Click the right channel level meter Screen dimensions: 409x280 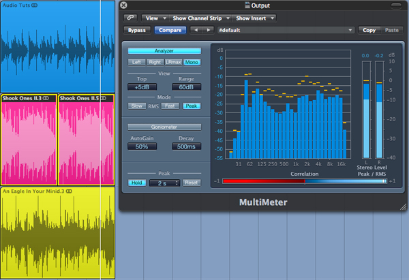(x=379, y=110)
